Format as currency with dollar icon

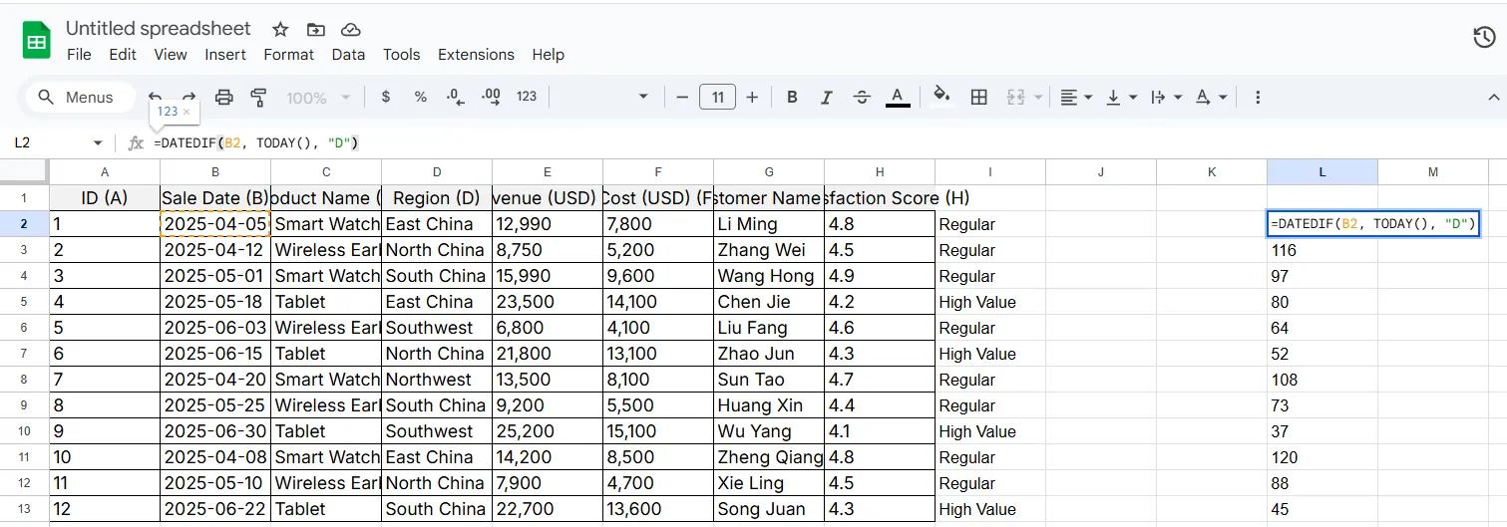click(x=386, y=97)
